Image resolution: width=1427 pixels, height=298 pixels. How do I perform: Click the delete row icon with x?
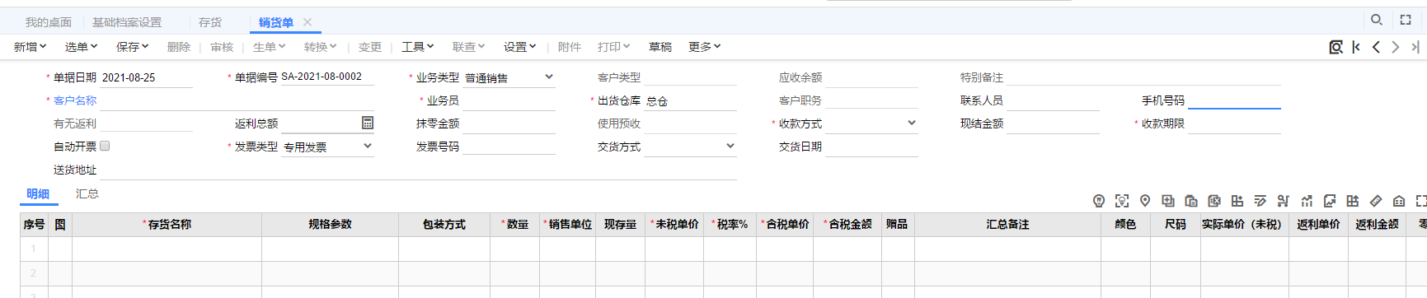pos(1214,201)
